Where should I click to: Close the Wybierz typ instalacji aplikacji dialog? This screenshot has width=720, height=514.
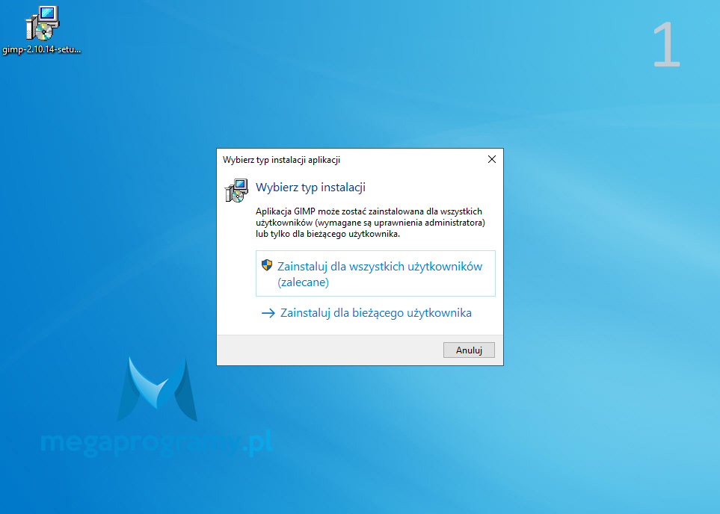[x=492, y=159]
